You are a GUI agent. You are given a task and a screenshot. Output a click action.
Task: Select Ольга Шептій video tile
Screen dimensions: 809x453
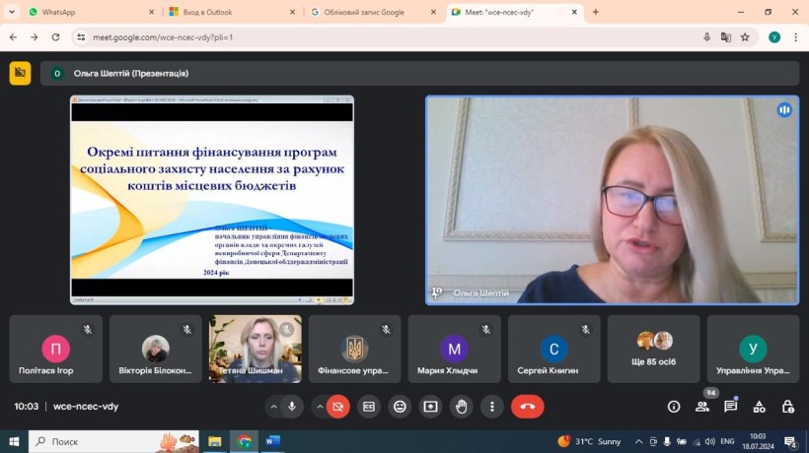(x=613, y=200)
